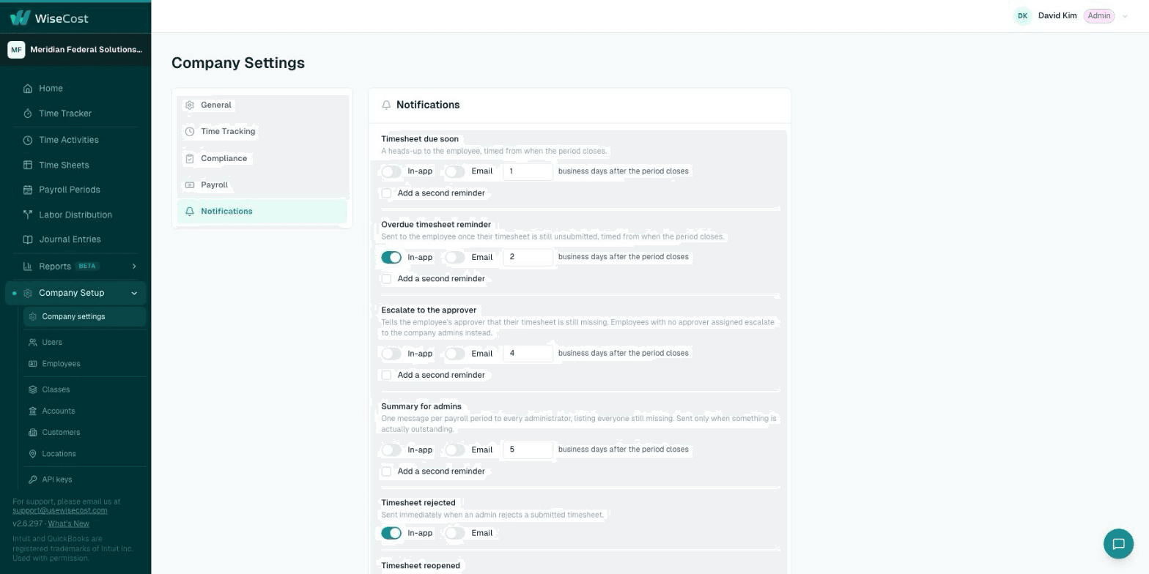Click the Payroll Periods calendar icon
This screenshot has width=1149, height=574.
pos(28,190)
